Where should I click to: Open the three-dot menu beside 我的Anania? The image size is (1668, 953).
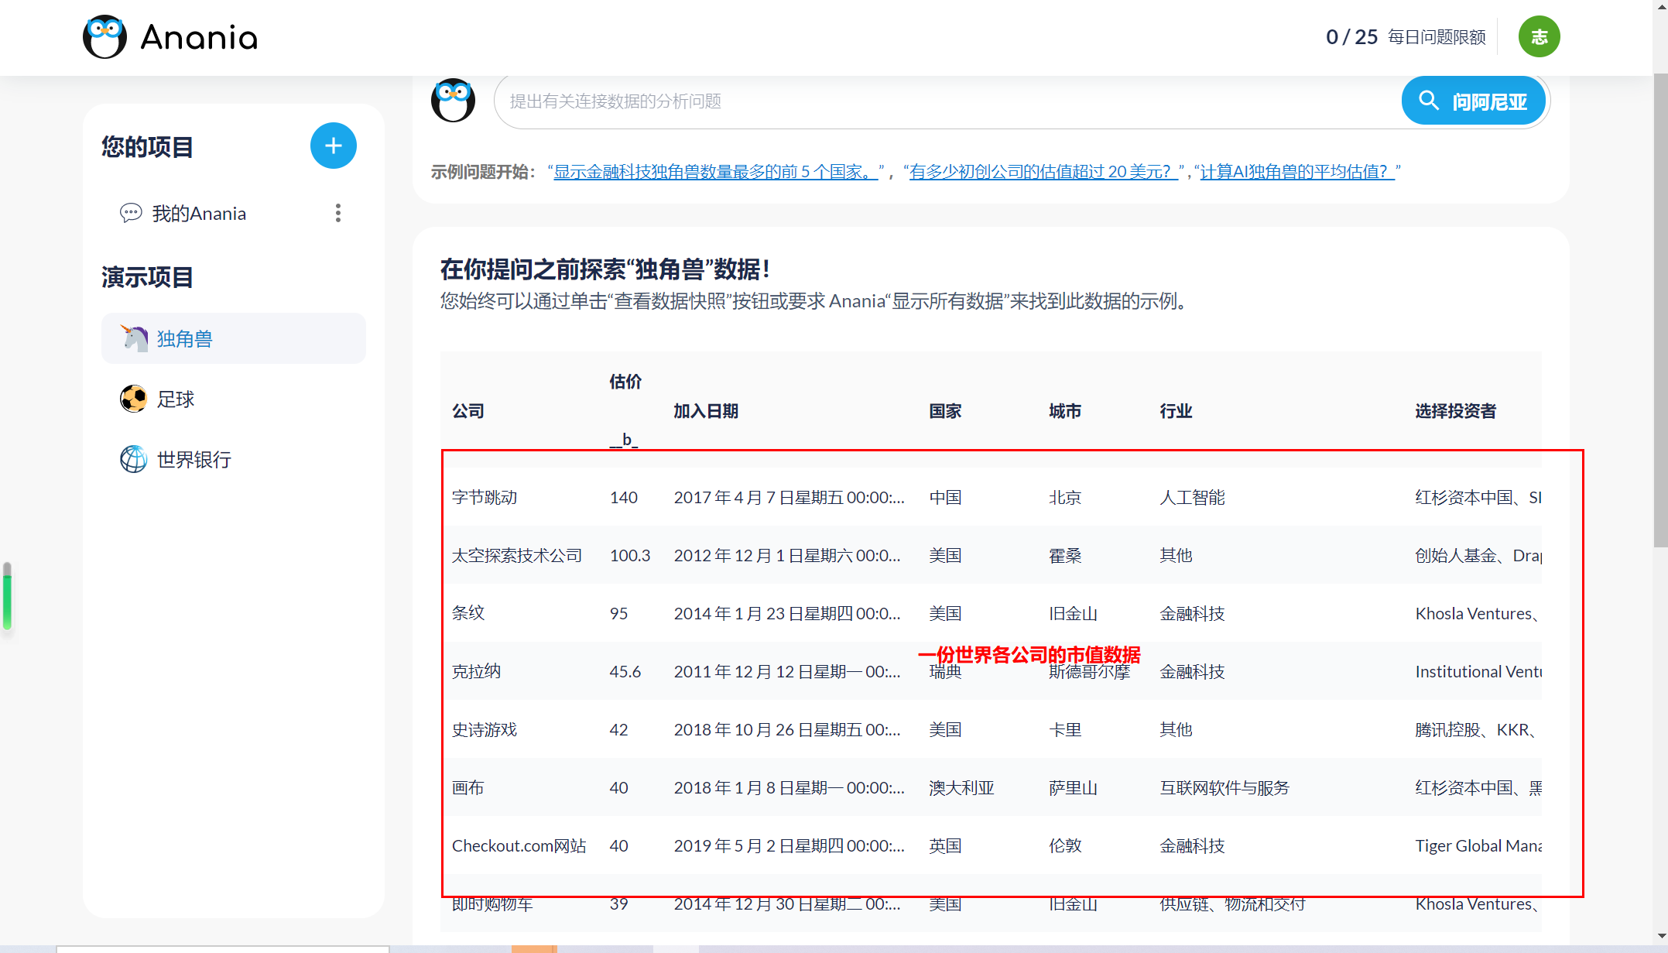click(337, 213)
